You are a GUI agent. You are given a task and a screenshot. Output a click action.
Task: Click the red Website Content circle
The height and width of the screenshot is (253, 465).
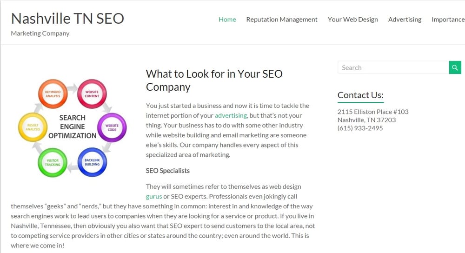pos(92,93)
